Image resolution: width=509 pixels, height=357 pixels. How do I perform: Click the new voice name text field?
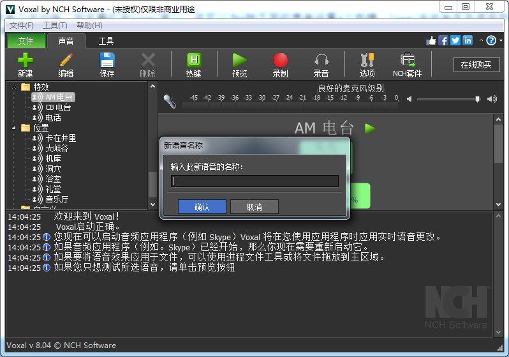pyautogui.click(x=255, y=181)
